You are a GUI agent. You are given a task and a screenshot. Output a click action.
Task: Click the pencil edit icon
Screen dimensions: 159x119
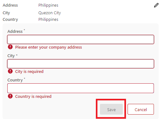pyautogui.click(x=156, y=5)
